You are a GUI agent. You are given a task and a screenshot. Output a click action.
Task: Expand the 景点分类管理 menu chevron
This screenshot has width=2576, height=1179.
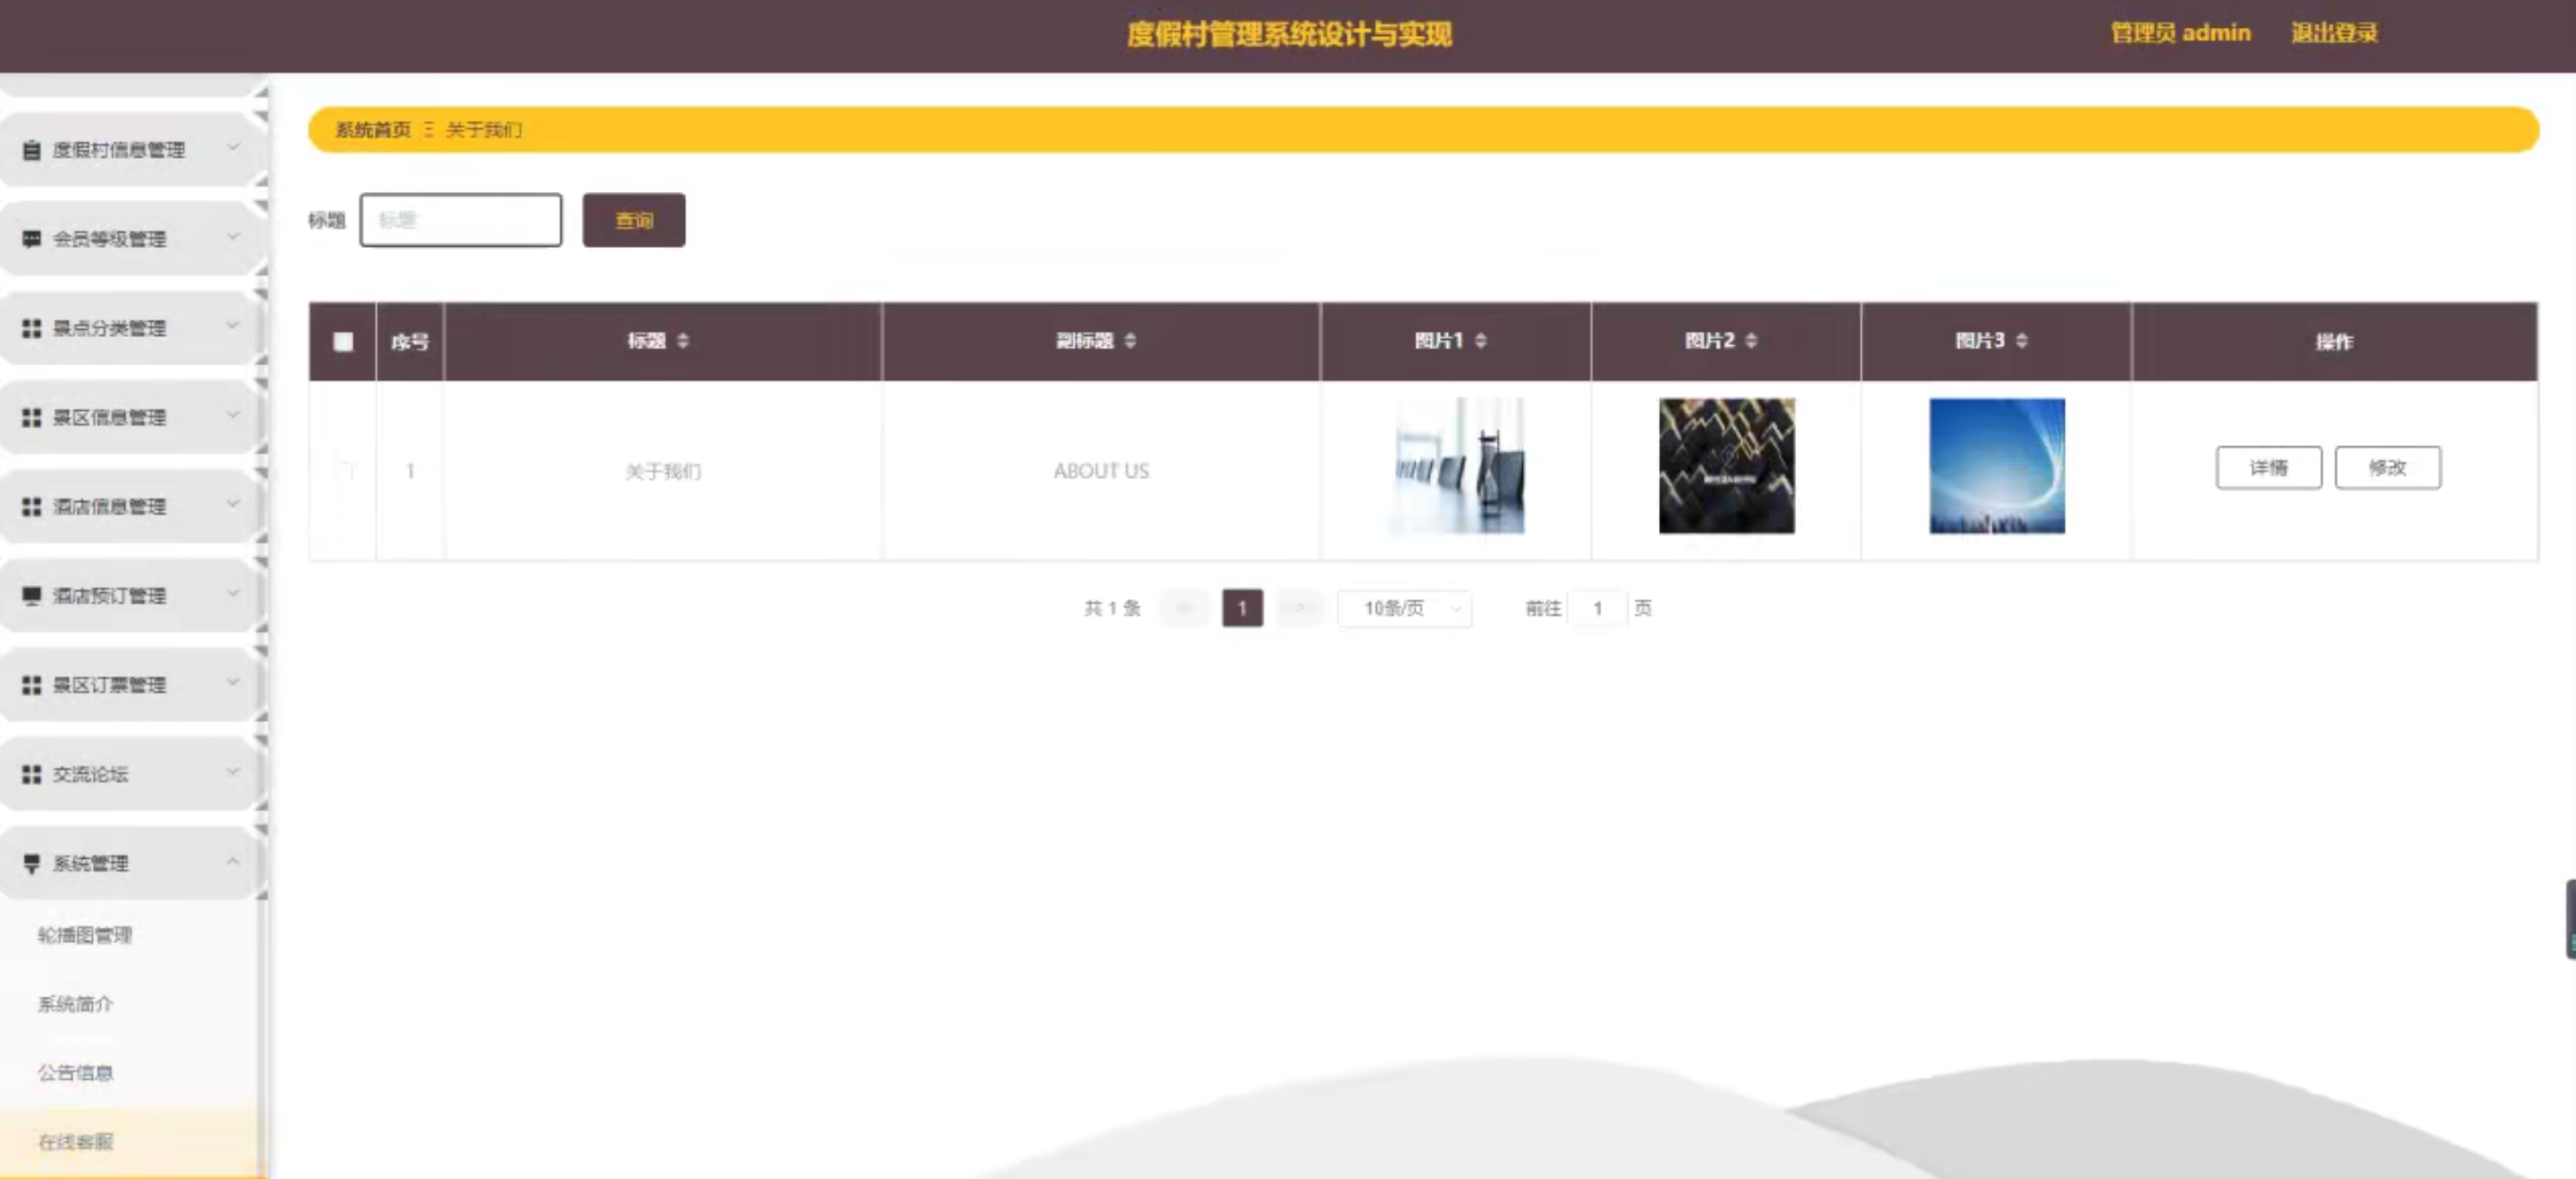(x=233, y=326)
